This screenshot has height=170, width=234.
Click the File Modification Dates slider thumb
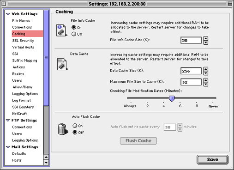coord(172,98)
